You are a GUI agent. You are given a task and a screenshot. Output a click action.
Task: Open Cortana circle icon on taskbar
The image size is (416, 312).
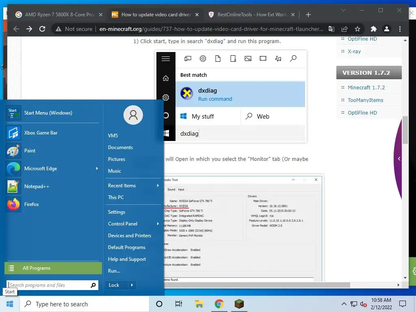coord(159,304)
